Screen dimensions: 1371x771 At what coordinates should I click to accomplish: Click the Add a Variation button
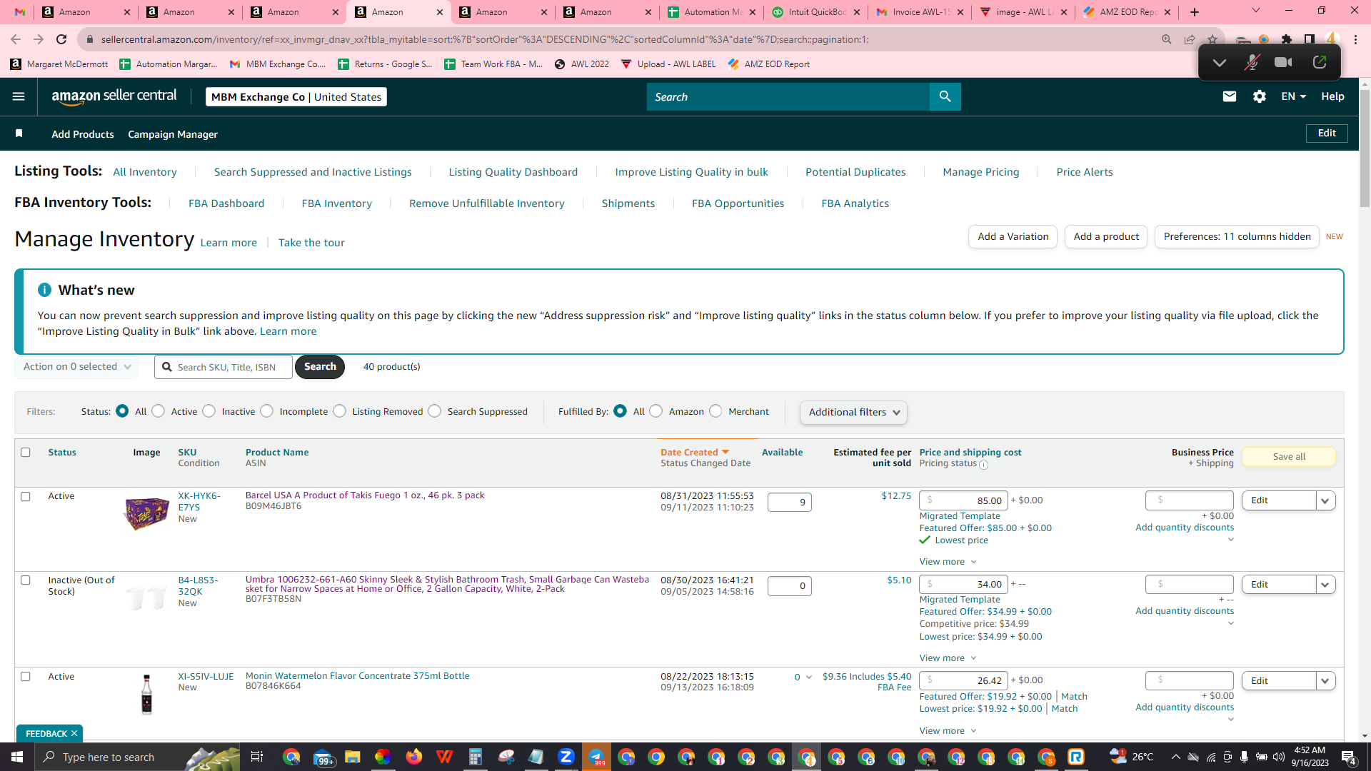pyautogui.click(x=1013, y=236)
